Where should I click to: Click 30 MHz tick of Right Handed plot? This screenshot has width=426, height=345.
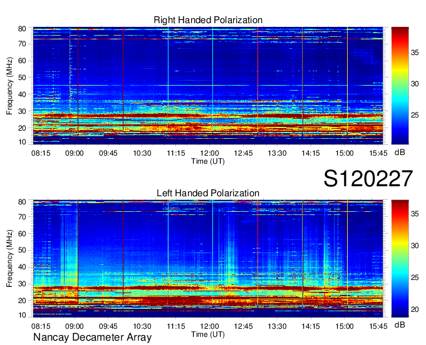click(x=22, y=111)
